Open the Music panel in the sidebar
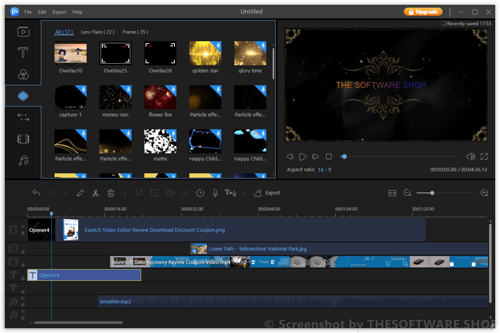Image resolution: width=500 pixels, height=333 pixels. 23,160
